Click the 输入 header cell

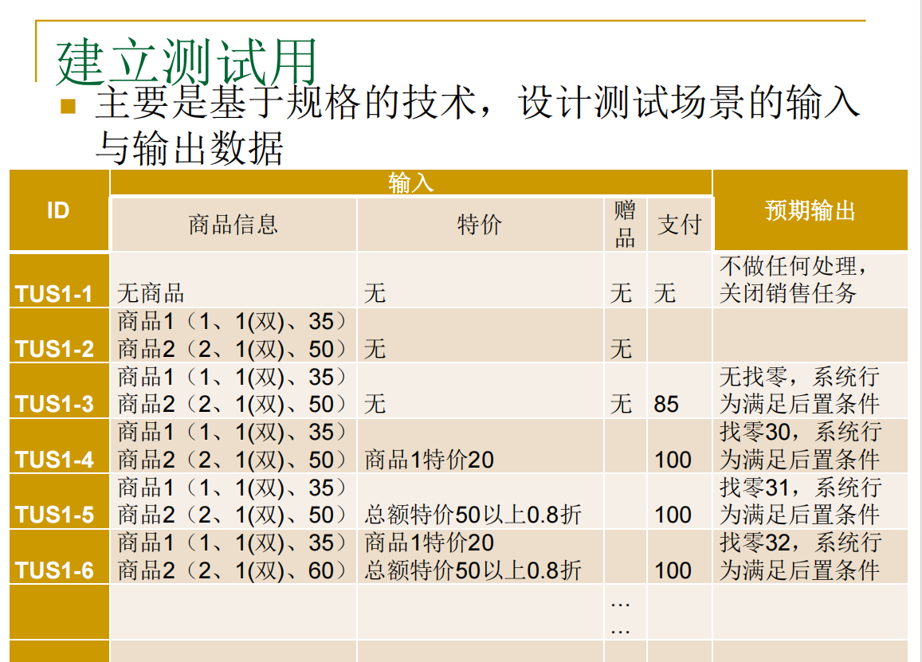(x=410, y=183)
